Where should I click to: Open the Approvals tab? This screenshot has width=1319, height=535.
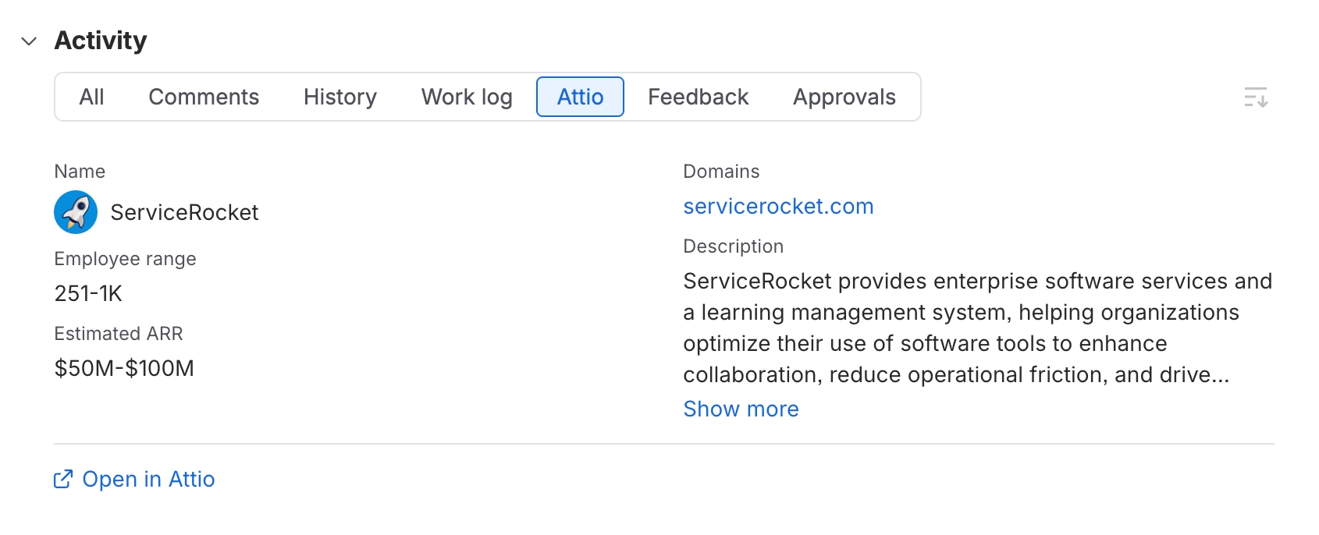(844, 97)
